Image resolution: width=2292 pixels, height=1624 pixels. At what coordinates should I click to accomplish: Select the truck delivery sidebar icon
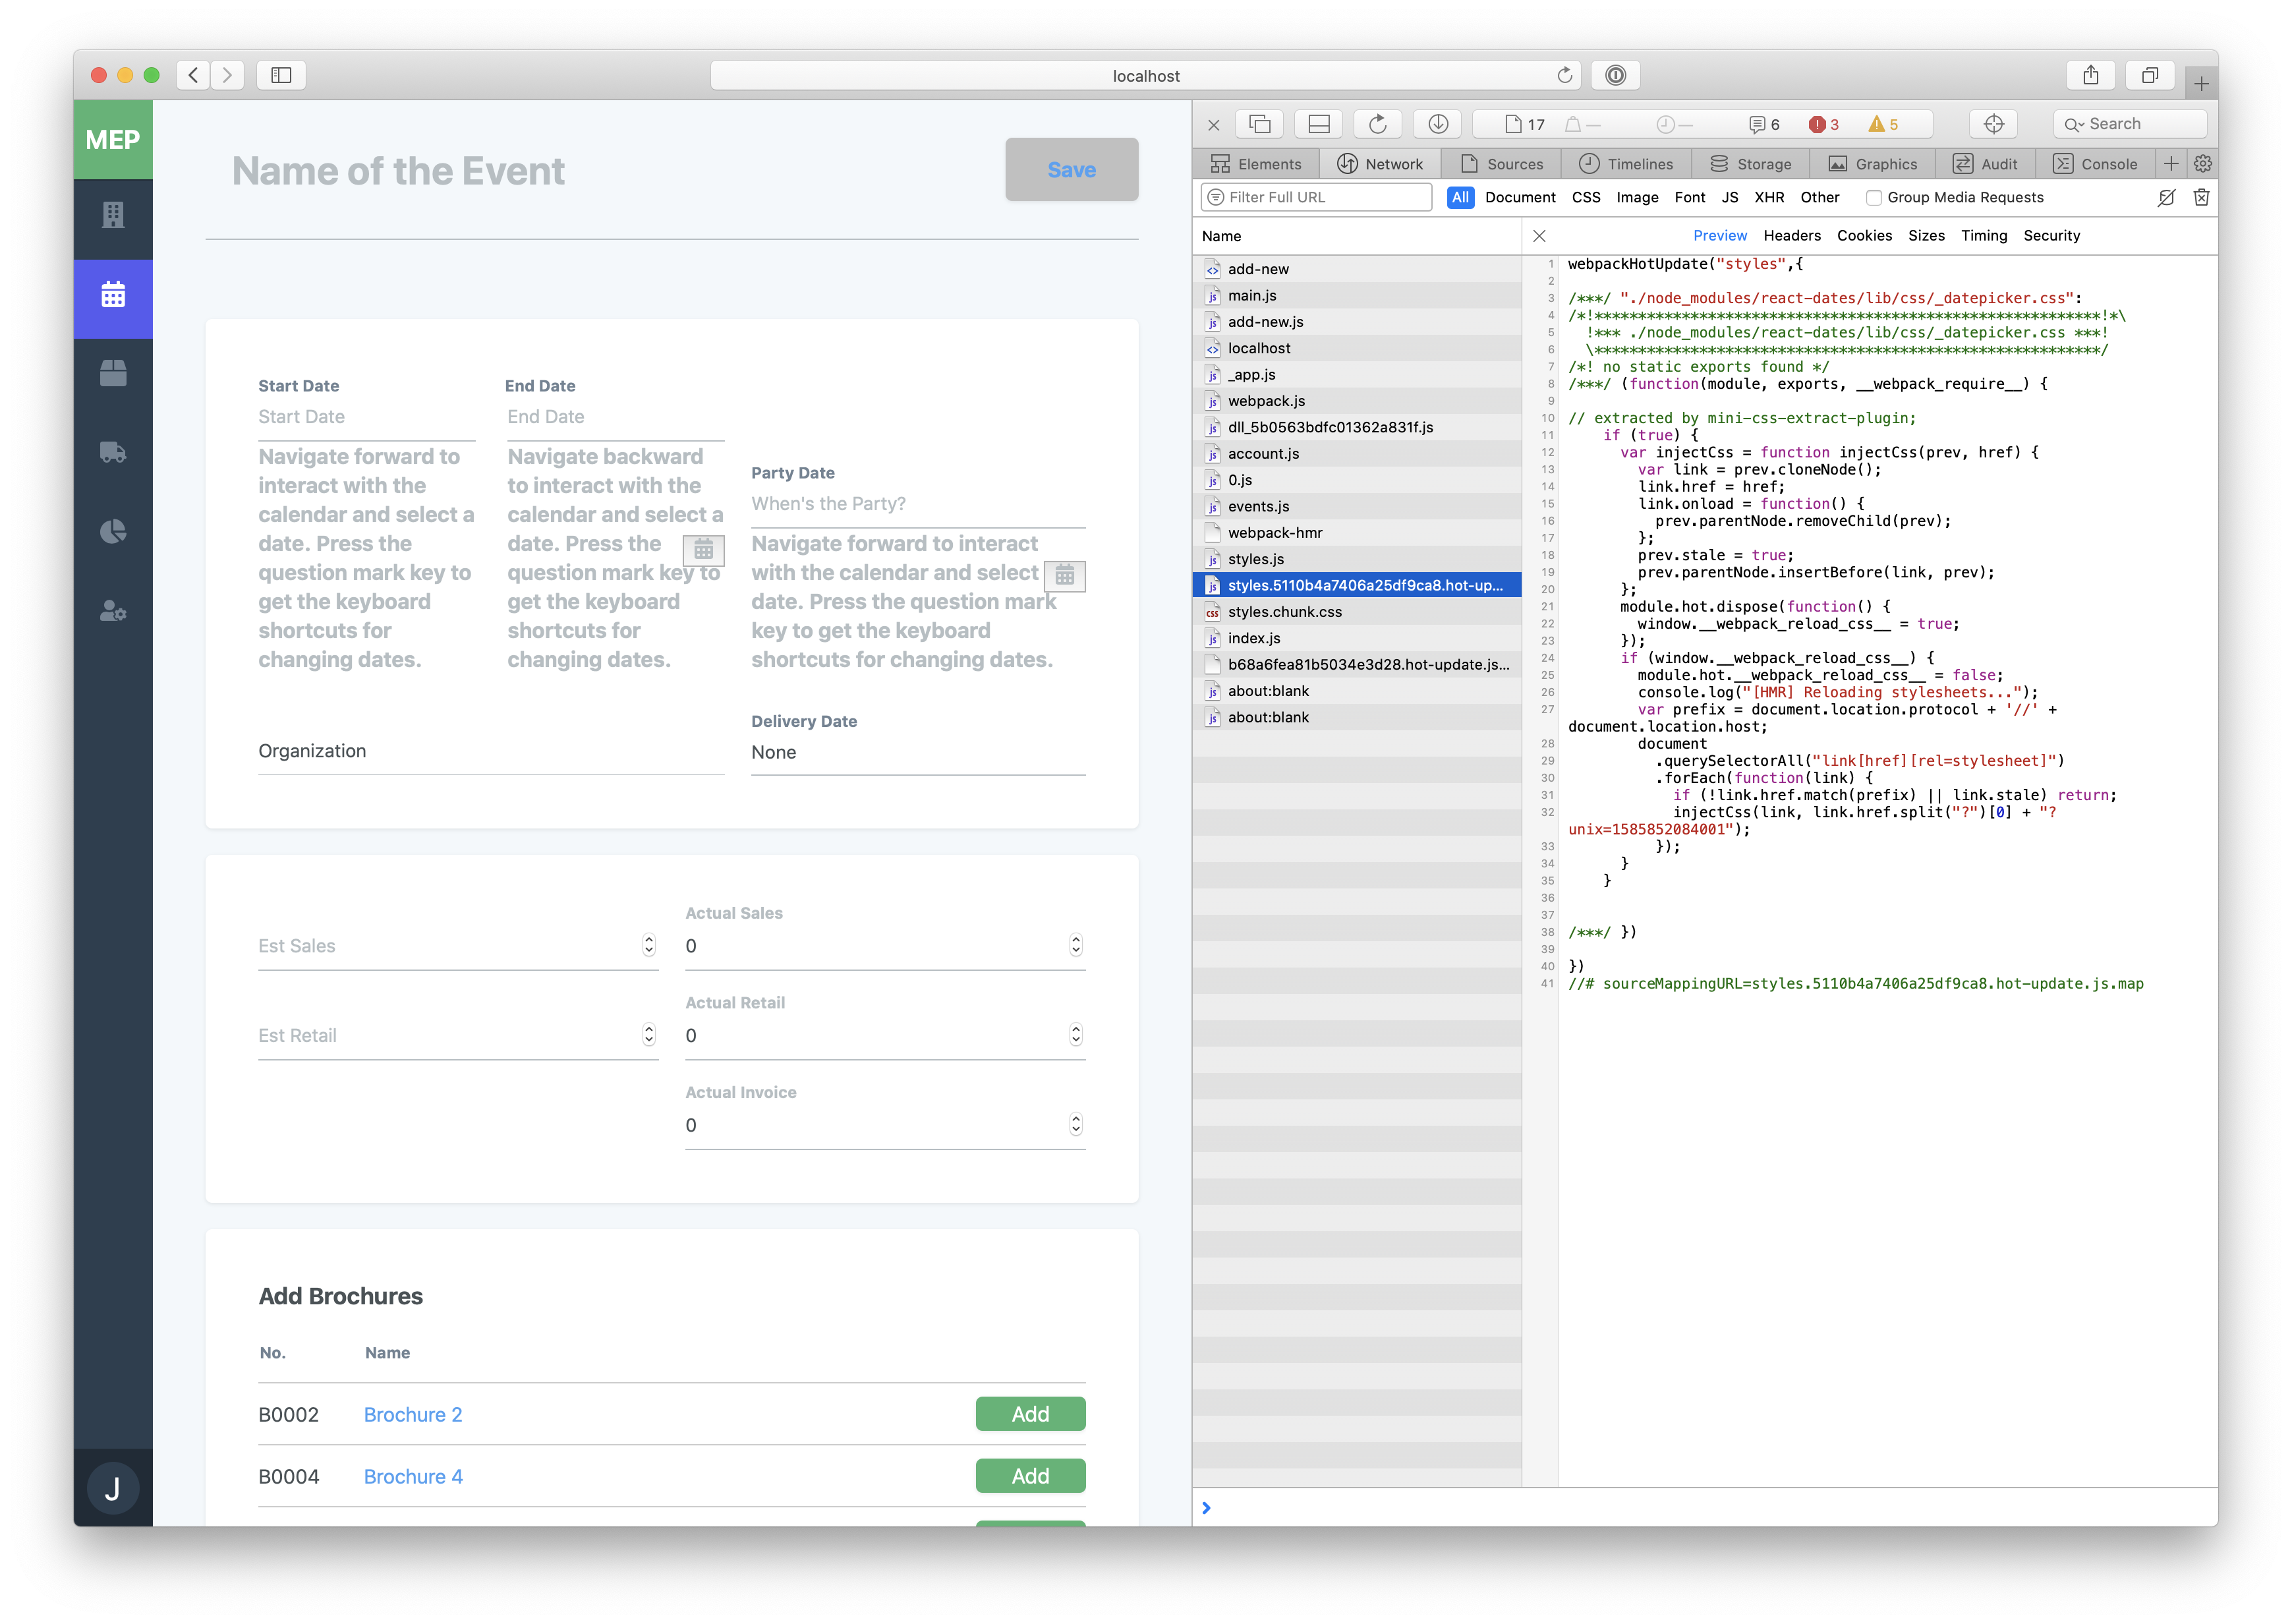tap(113, 452)
